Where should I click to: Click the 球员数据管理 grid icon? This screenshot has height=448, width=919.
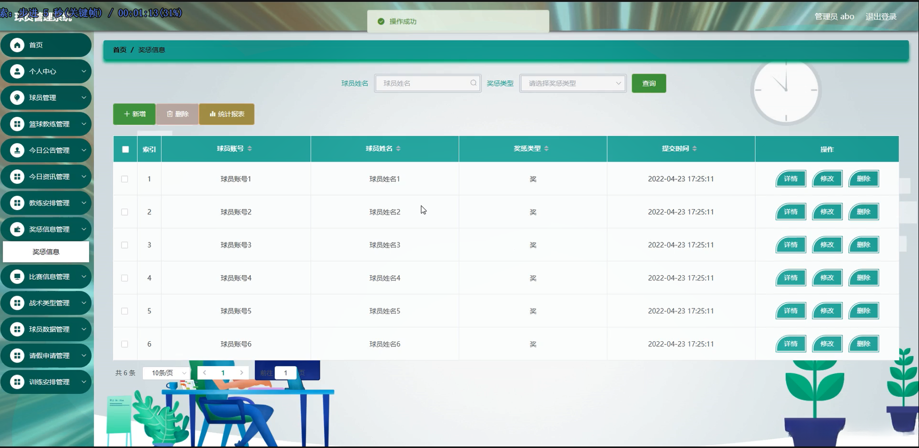point(17,329)
